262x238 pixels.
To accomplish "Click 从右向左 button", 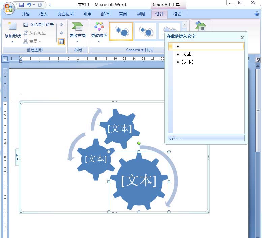I will pyautogui.click(x=35, y=33).
